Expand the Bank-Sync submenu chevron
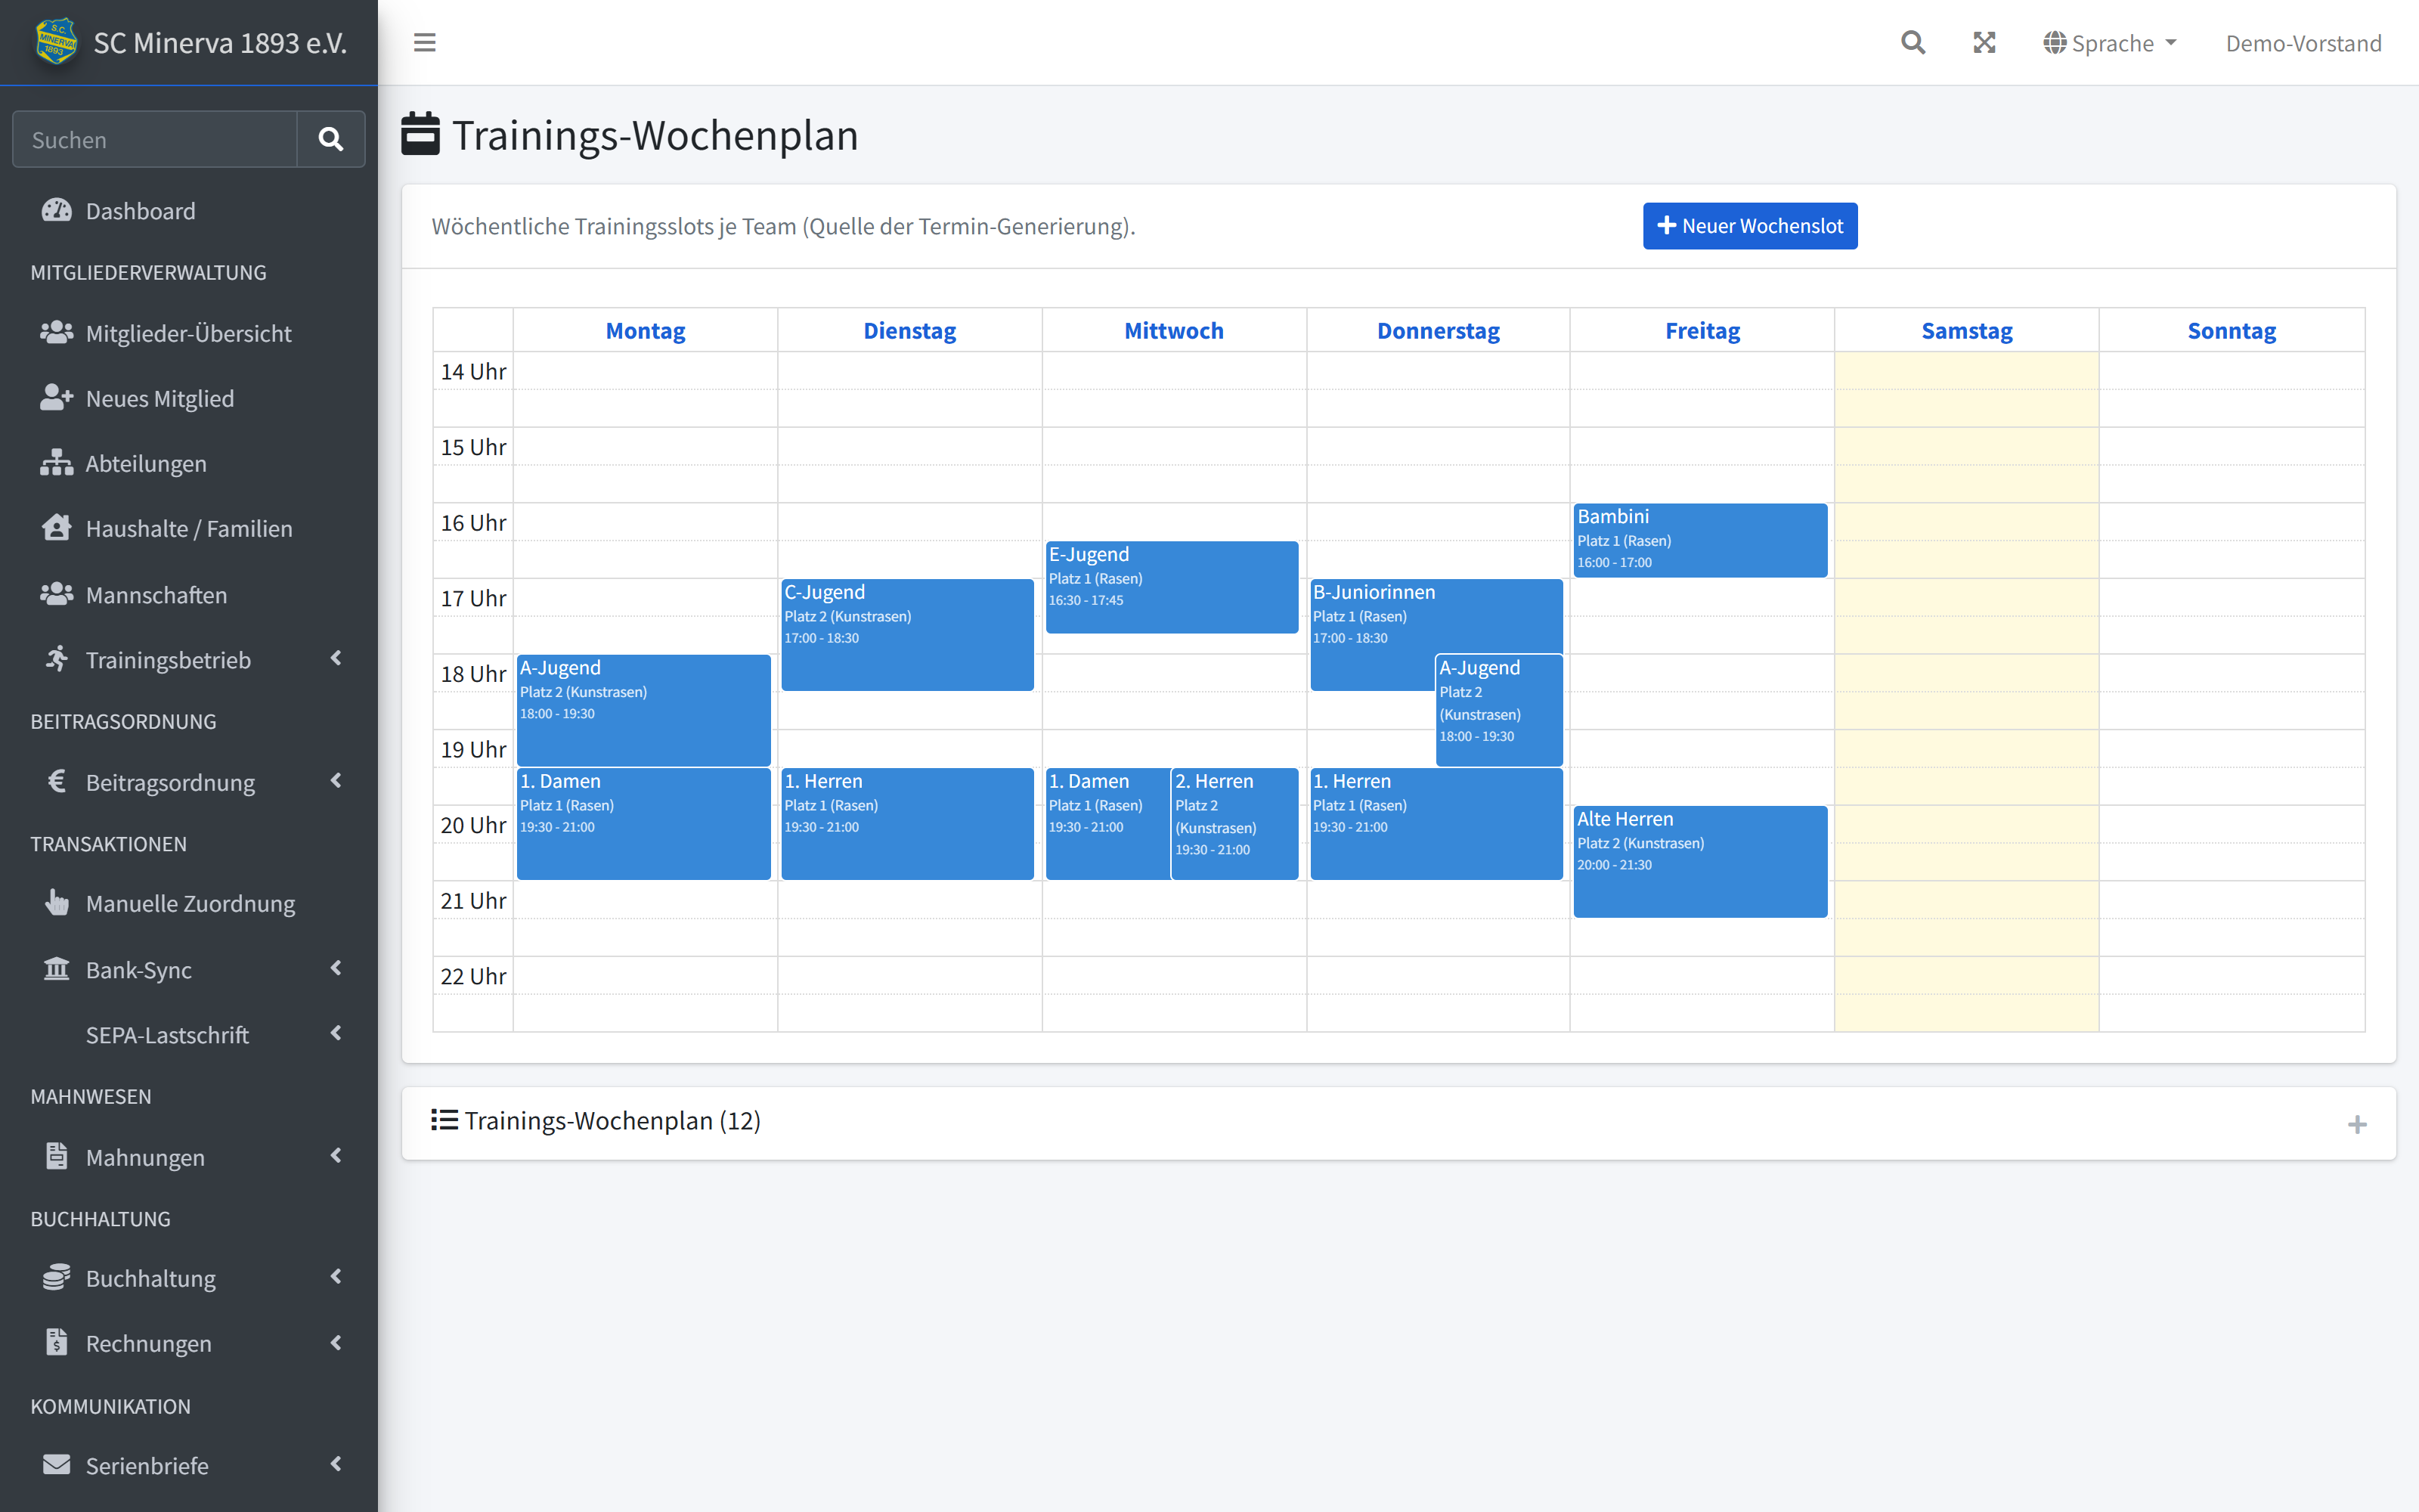The image size is (2419, 1512). (336, 968)
